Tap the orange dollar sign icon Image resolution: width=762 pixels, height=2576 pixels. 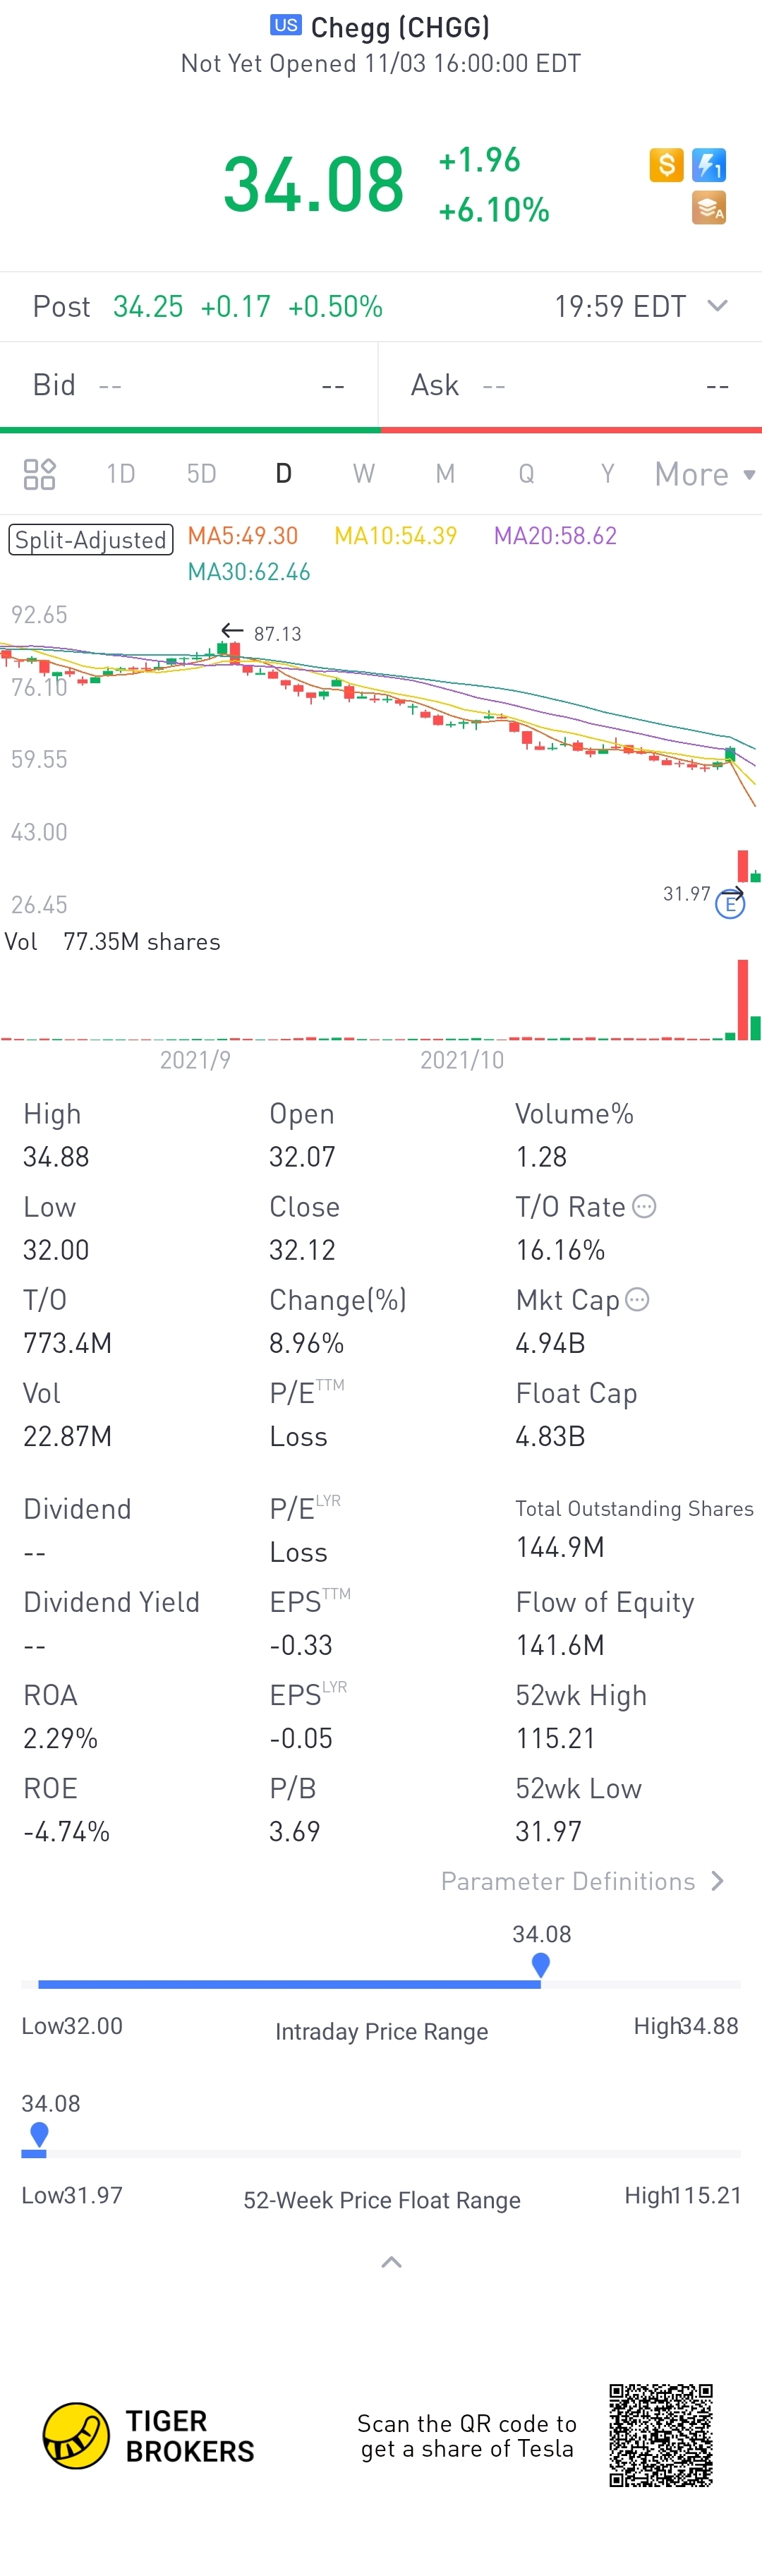[666, 165]
